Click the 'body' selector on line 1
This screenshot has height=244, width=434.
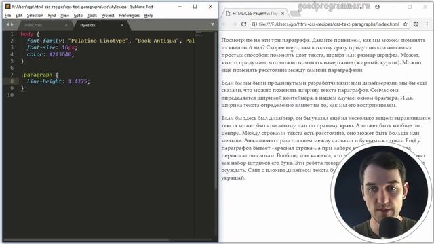[27, 34]
